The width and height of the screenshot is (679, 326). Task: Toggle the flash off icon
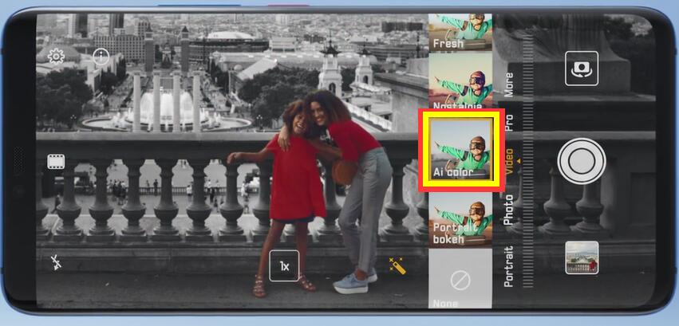pyautogui.click(x=56, y=261)
